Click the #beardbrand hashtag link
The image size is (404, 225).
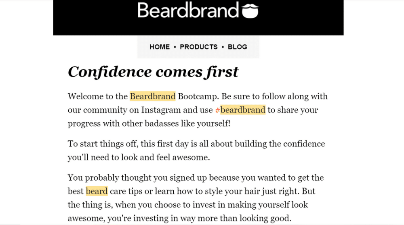(240, 110)
